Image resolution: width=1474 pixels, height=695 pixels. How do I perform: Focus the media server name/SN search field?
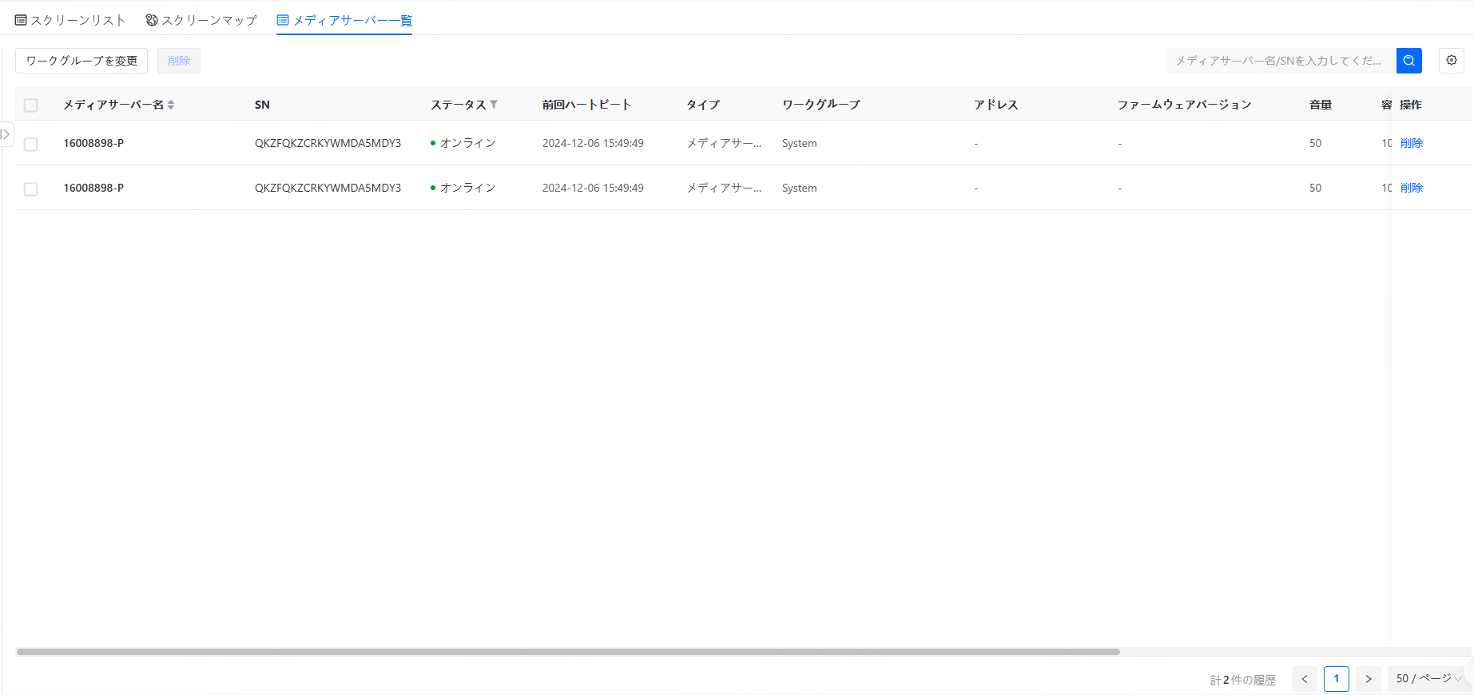[x=1280, y=61]
